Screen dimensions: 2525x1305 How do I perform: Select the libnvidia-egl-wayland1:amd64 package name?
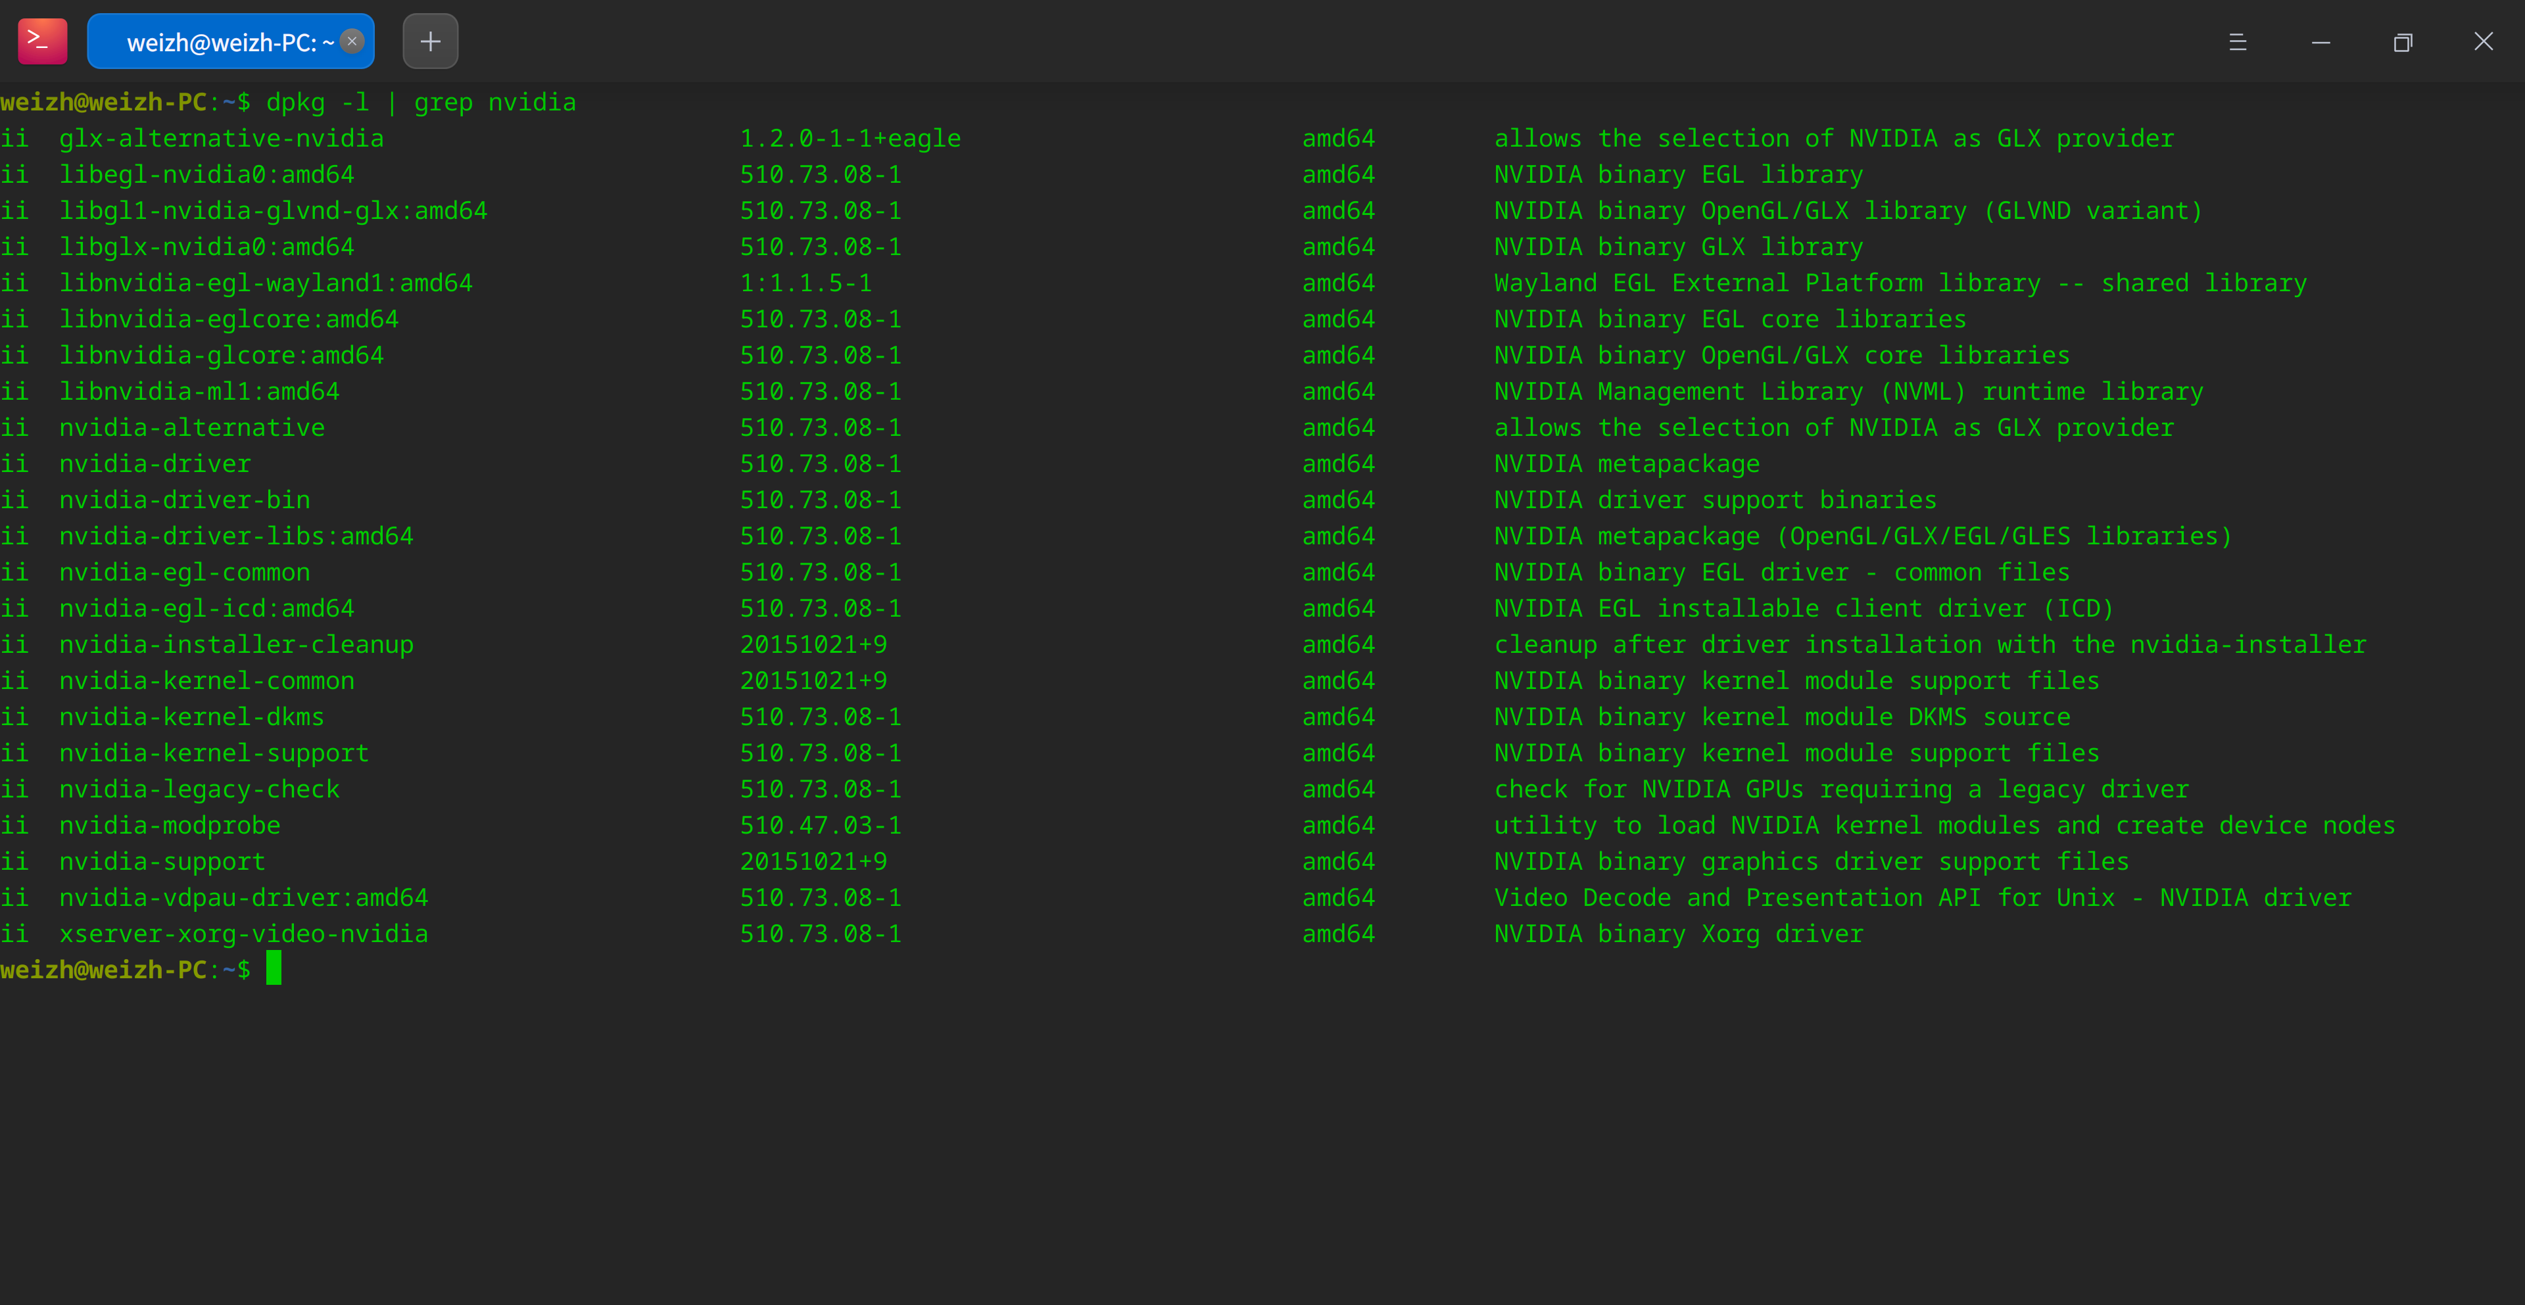tap(266, 282)
